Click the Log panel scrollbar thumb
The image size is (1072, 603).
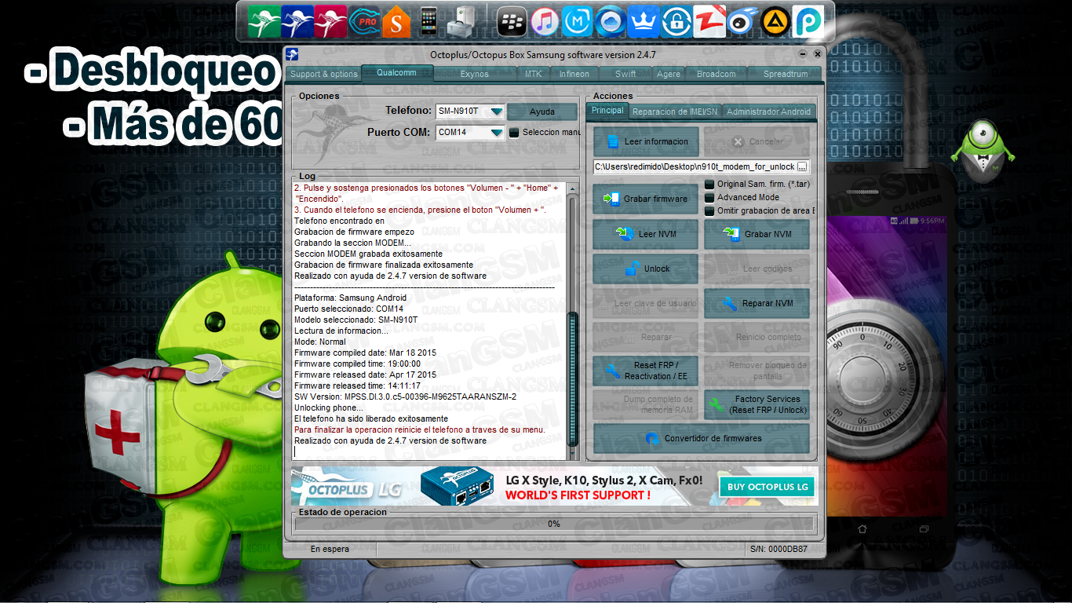tap(573, 380)
